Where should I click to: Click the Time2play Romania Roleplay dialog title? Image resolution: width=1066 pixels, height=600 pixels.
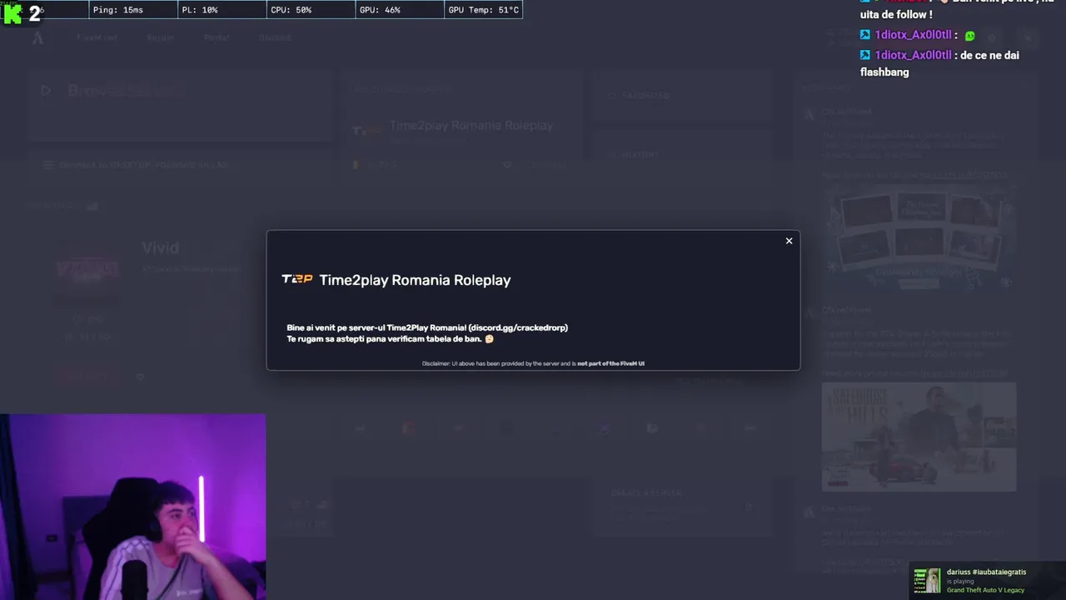click(x=415, y=280)
